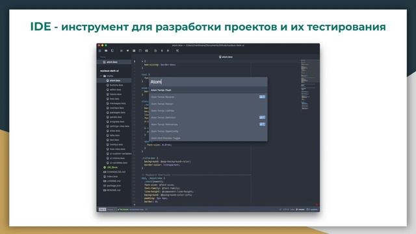
Task: Open package.json in the tree view
Action: pyautogui.click(x=112, y=186)
